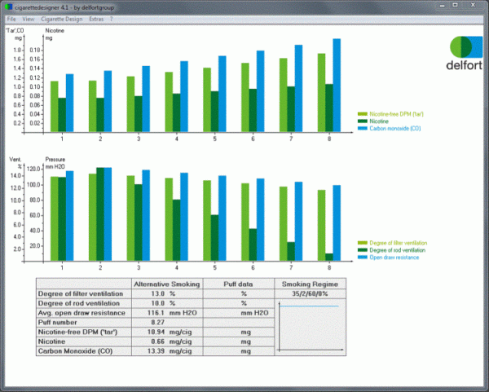Click the Degree of filter ventilation legend swatch
The image size is (489, 392).
(x=363, y=243)
